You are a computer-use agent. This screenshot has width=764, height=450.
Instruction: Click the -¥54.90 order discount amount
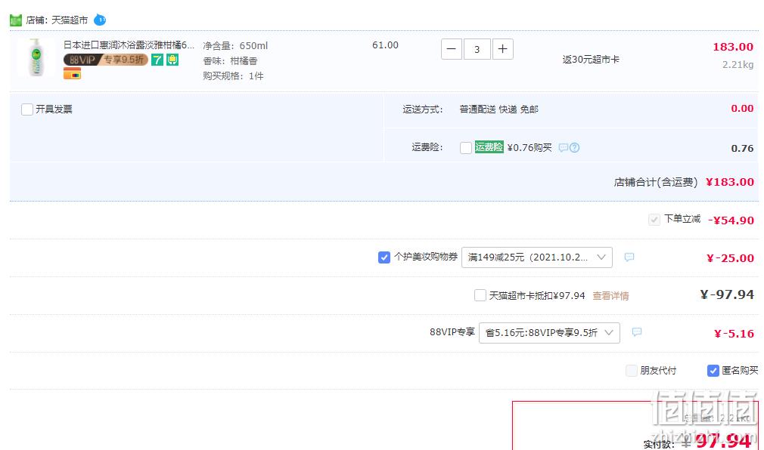(731, 220)
